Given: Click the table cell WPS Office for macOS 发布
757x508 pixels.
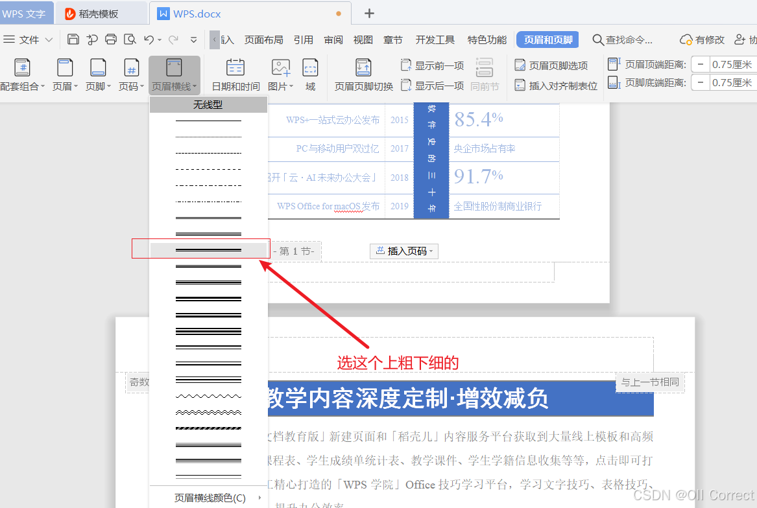Looking at the screenshot, I should click(x=328, y=206).
